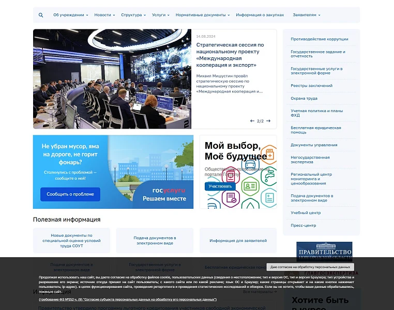
Task: Open «Охрана труда» sidebar link
Action: 304,98
